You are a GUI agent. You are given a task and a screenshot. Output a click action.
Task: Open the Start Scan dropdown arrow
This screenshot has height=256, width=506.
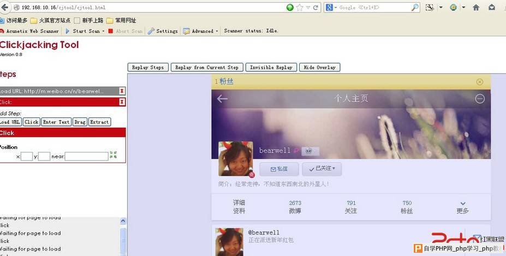coord(103,31)
